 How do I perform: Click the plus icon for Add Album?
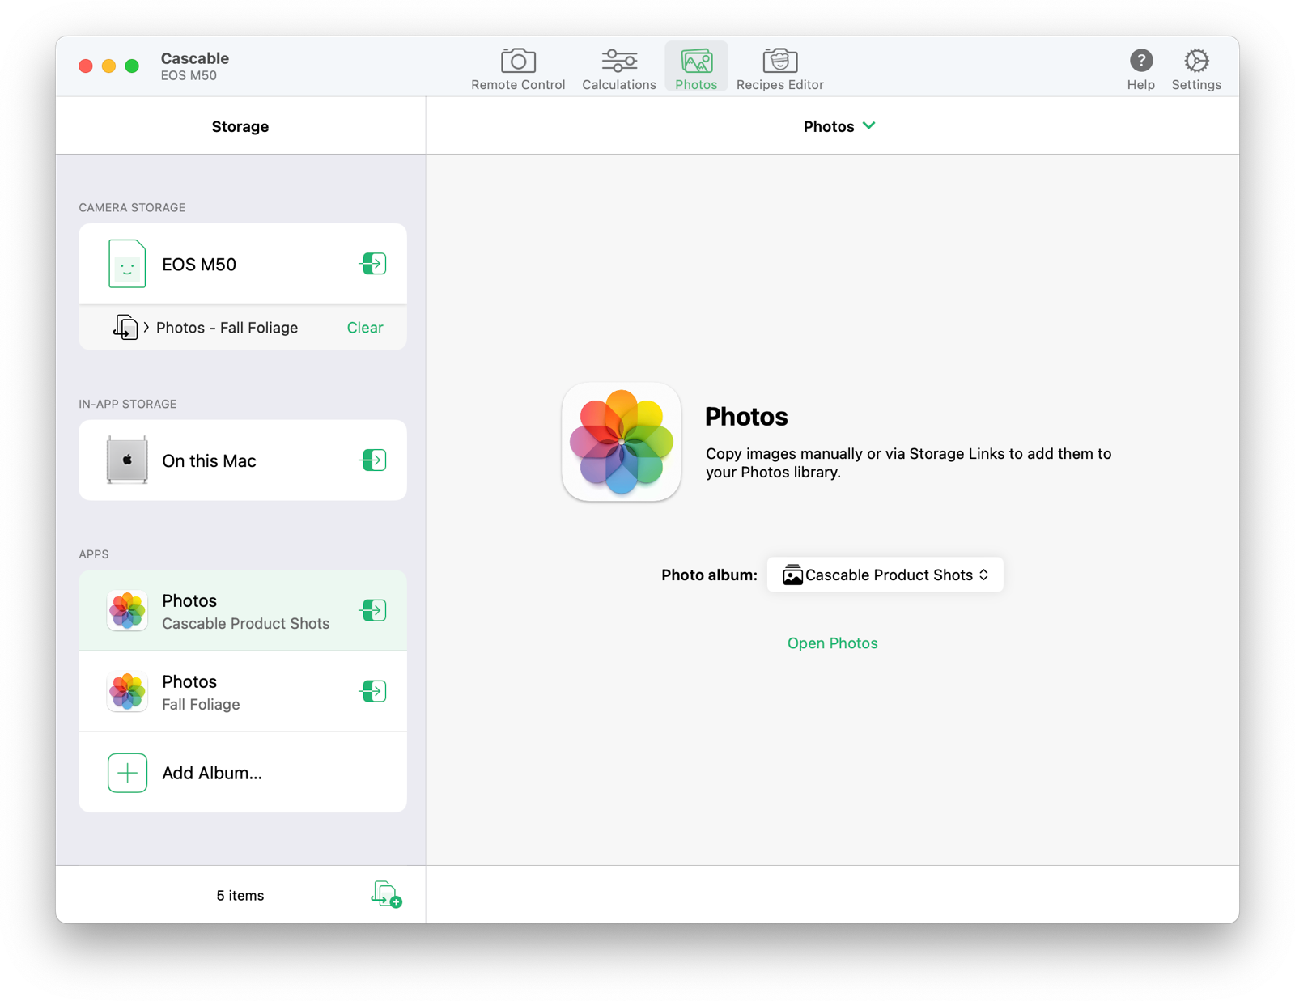[x=127, y=773]
